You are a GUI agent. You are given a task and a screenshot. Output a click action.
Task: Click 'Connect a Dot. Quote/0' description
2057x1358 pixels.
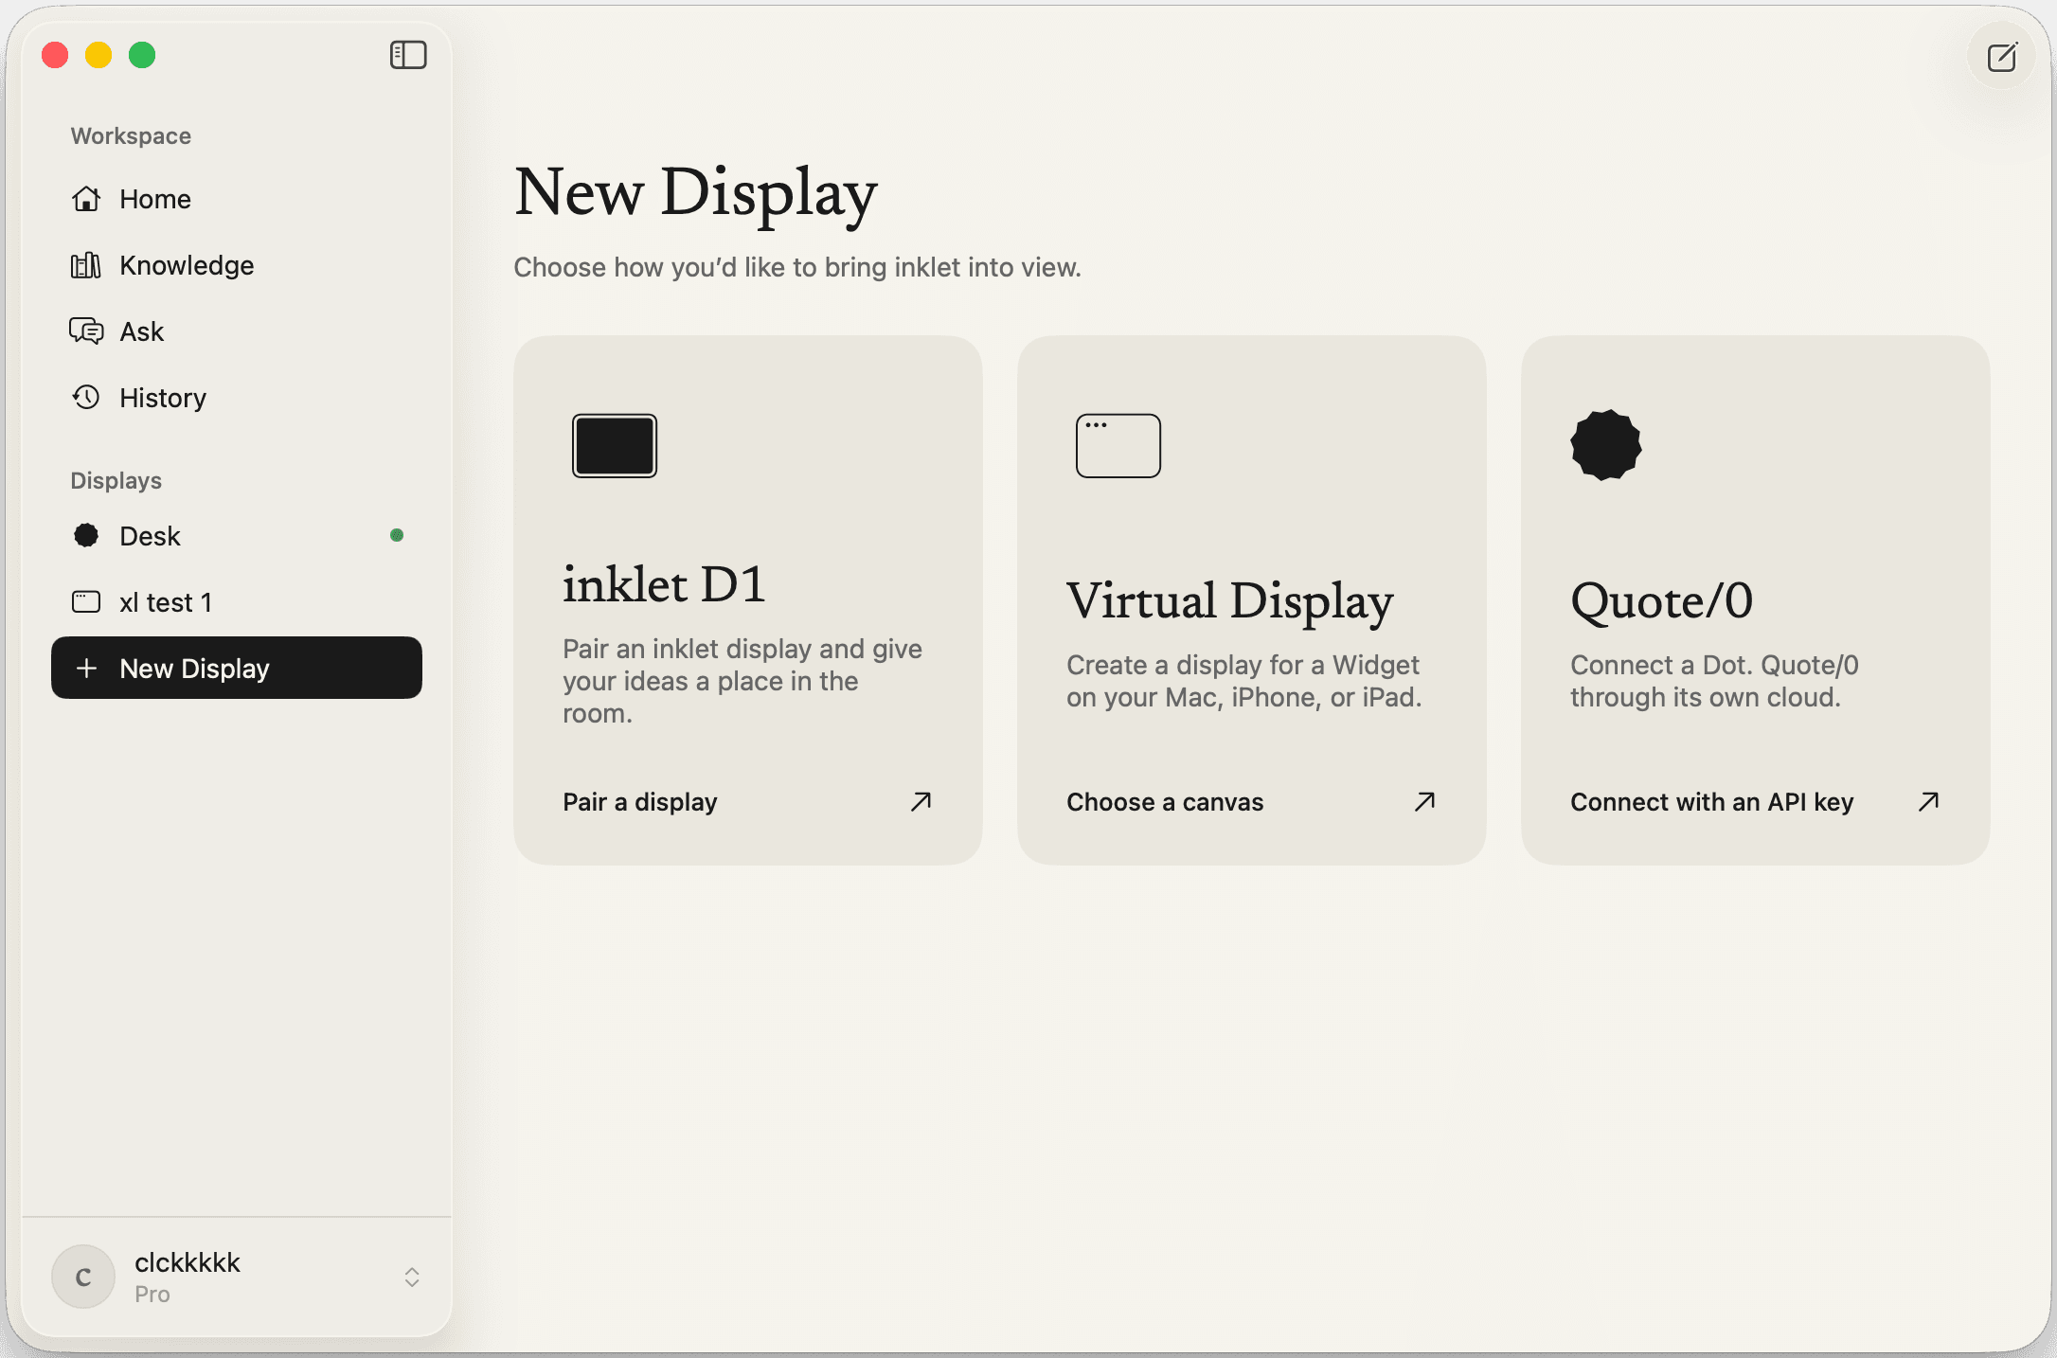[1714, 681]
